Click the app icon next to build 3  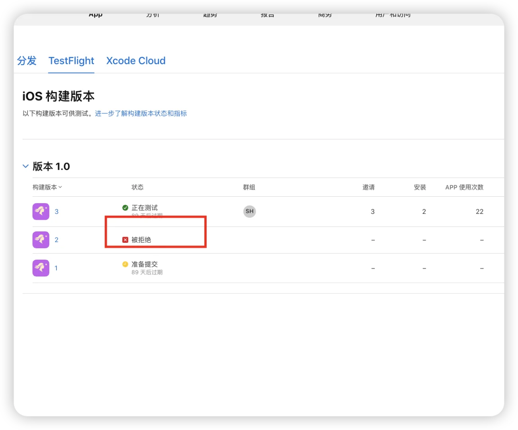coord(41,211)
